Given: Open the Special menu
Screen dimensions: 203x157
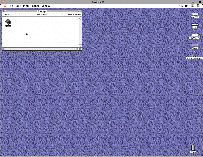Looking at the screenshot, I should pyautogui.click(x=46, y=6).
